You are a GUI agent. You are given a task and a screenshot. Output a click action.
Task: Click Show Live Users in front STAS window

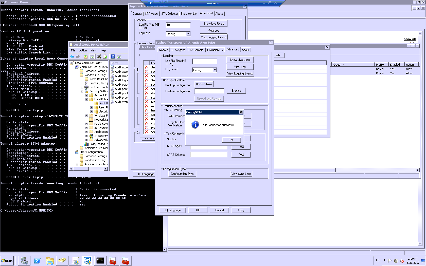[240, 60]
